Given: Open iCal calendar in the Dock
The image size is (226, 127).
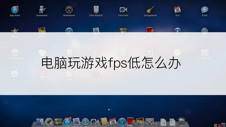Looking at the screenshot, I should [x=113, y=122].
